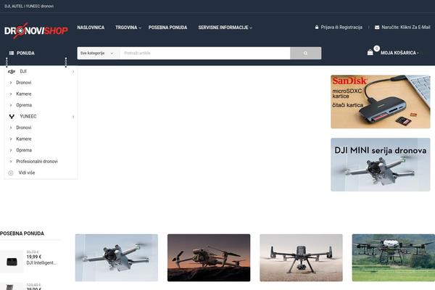
Task: Expand the SERVISNE INFORMACIJE menu arrow
Action: coord(251,28)
